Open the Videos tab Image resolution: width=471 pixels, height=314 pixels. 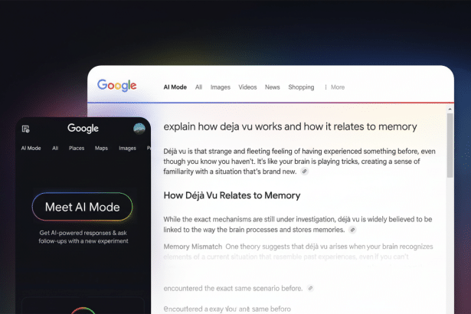tap(247, 87)
